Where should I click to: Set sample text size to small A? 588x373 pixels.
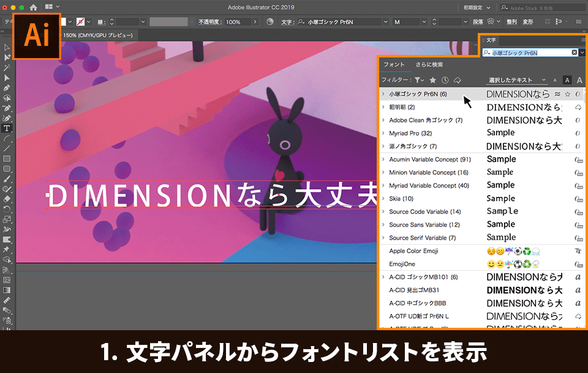click(x=555, y=80)
